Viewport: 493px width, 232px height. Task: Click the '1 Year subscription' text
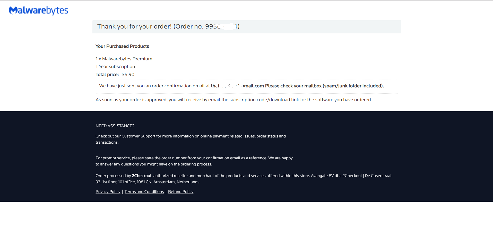coord(115,67)
